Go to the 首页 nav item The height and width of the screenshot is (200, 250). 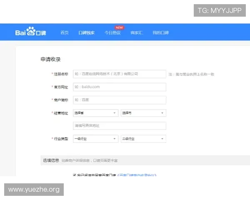pyautogui.click(x=65, y=32)
